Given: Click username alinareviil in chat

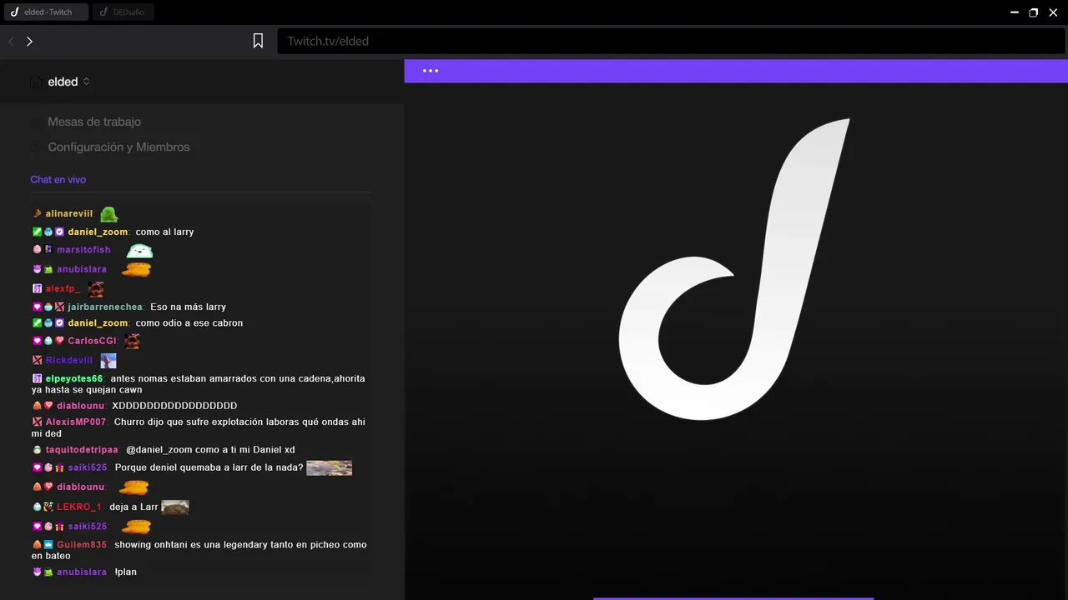Looking at the screenshot, I should point(69,213).
